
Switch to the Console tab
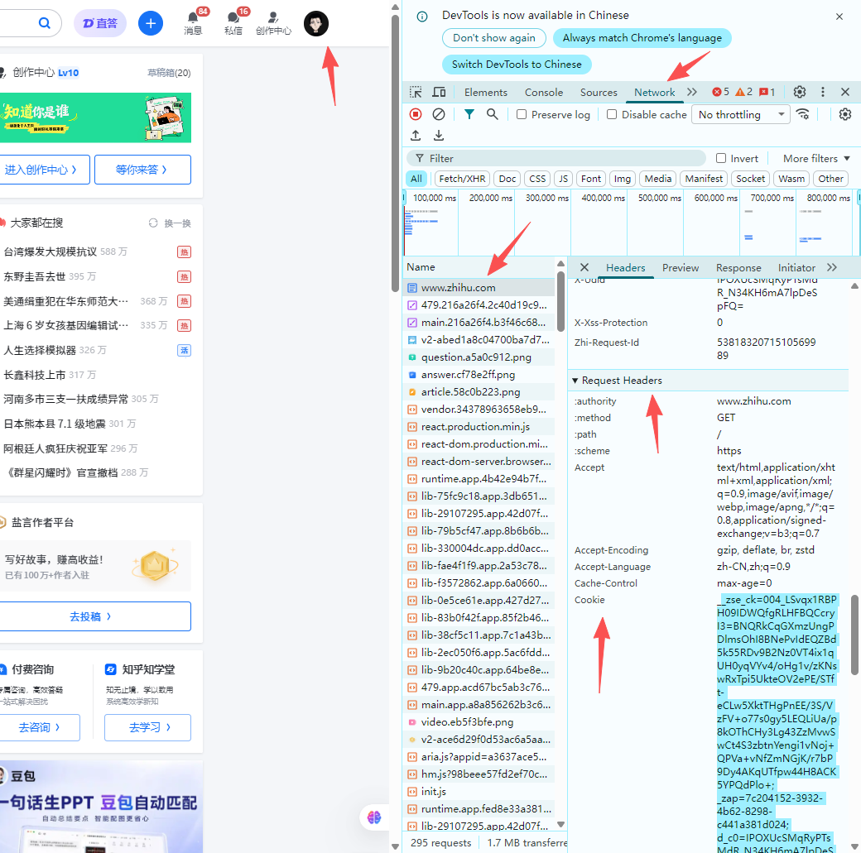pyautogui.click(x=544, y=92)
